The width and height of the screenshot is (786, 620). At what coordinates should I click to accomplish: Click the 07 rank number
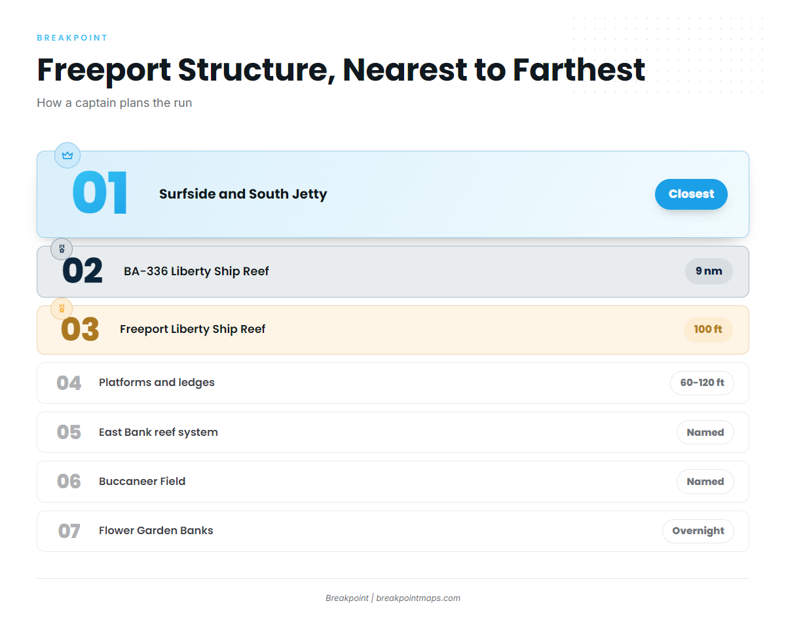click(x=69, y=531)
